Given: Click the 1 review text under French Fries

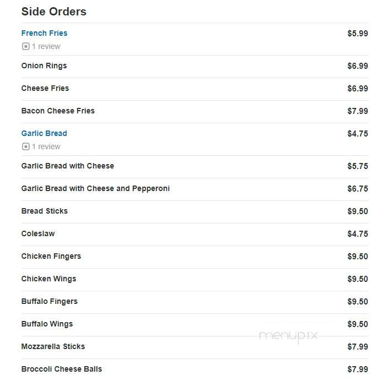Looking at the screenshot, I should (46, 46).
